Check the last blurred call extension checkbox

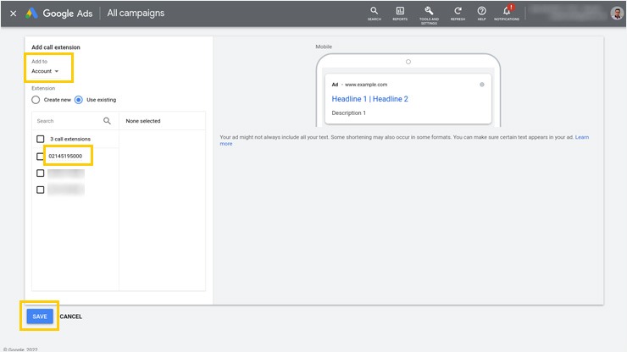tap(41, 190)
